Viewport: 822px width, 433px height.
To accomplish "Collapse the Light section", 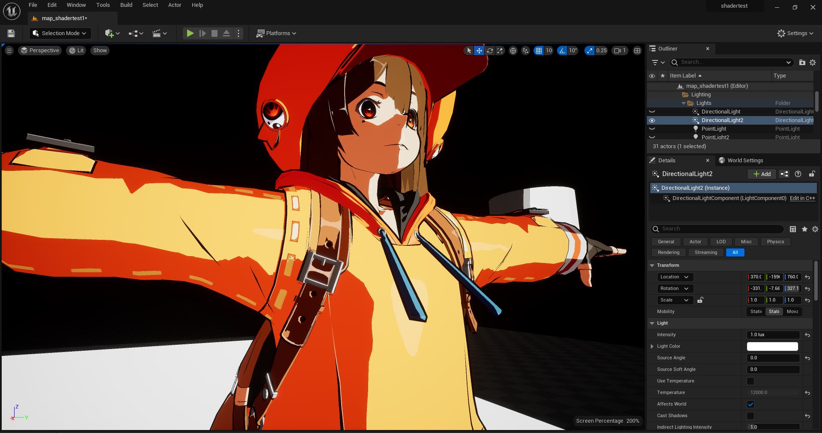I will pos(652,323).
